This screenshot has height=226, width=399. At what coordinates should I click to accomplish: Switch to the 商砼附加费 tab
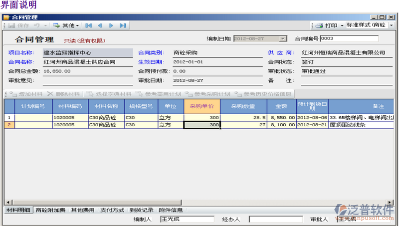[50, 211]
